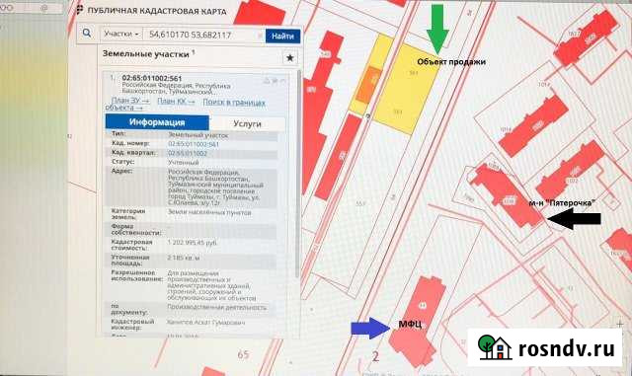Add result to favorites with star icon

(289, 58)
